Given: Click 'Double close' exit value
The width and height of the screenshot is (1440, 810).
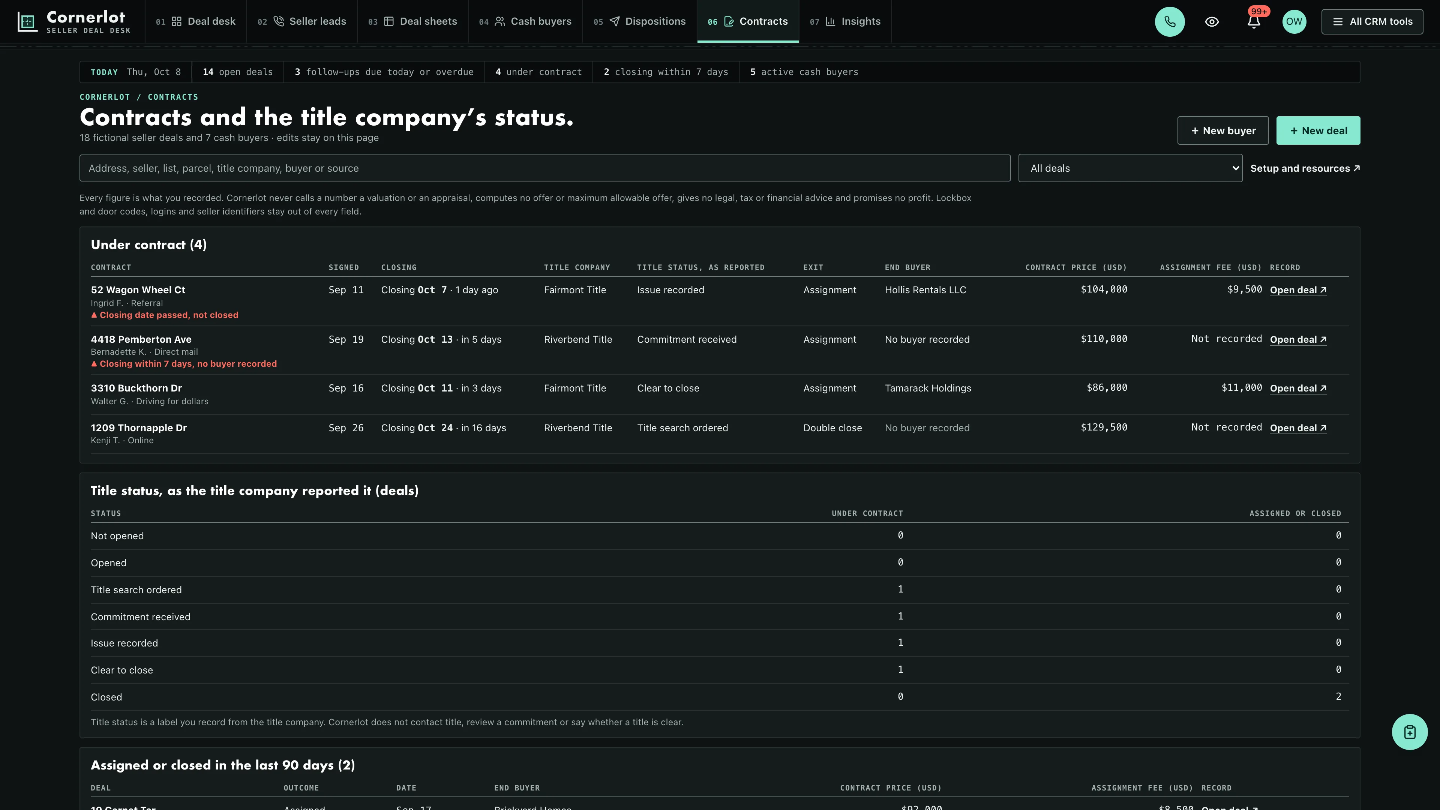Looking at the screenshot, I should click(x=832, y=427).
